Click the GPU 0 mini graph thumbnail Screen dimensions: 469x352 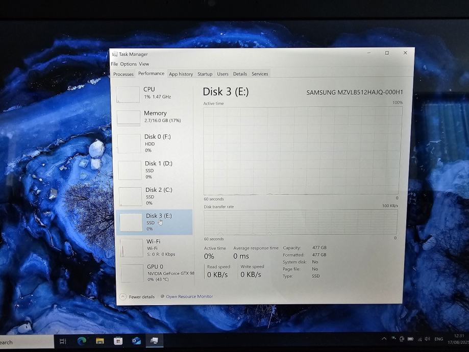click(132, 273)
